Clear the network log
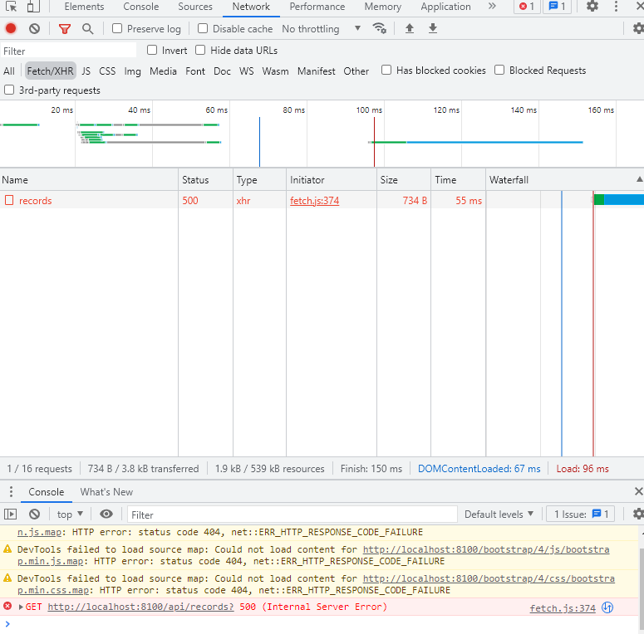This screenshot has width=644, height=634. [35, 29]
